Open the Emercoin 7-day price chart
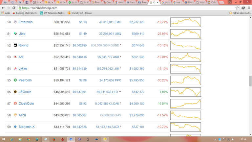Image resolution: width=252 pixels, height=142 pixels. [x=185, y=22]
